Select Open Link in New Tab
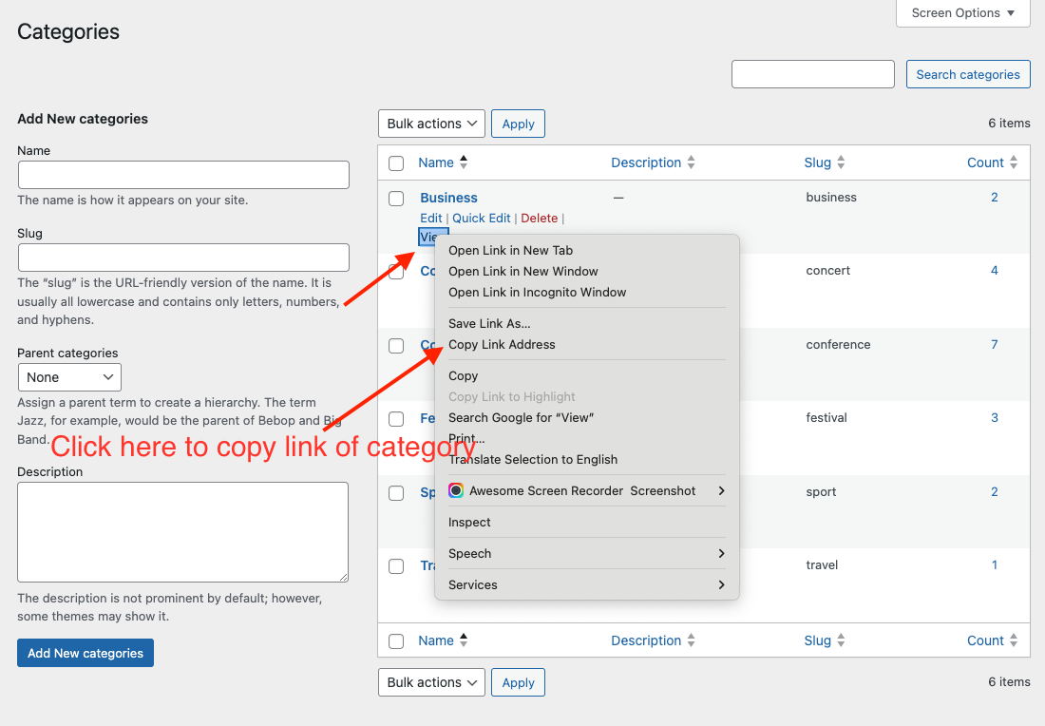This screenshot has width=1045, height=726. tap(510, 250)
